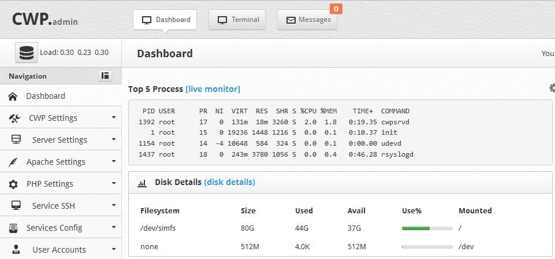Click the Services Config icon
Image resolution: width=555 pixels, height=259 pixels.
tap(14, 228)
